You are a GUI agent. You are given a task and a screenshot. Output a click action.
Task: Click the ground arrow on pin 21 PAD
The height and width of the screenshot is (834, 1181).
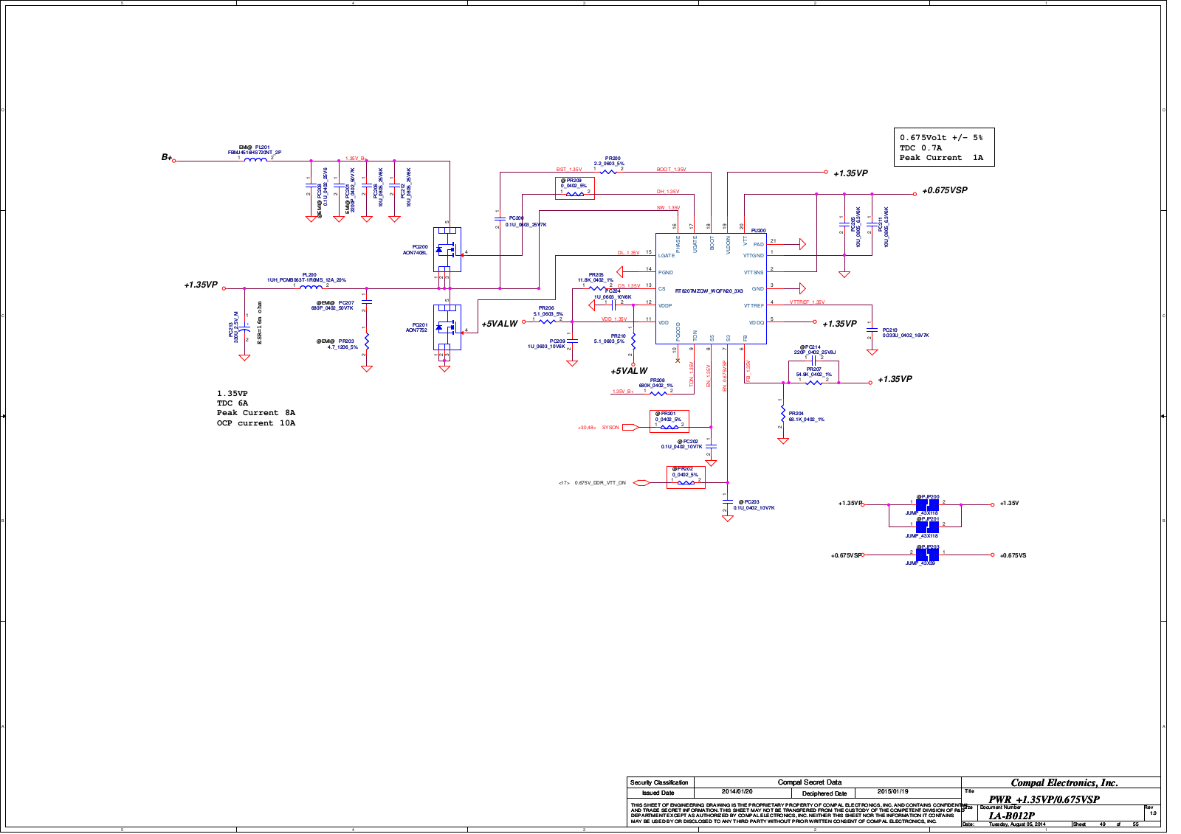pos(802,244)
